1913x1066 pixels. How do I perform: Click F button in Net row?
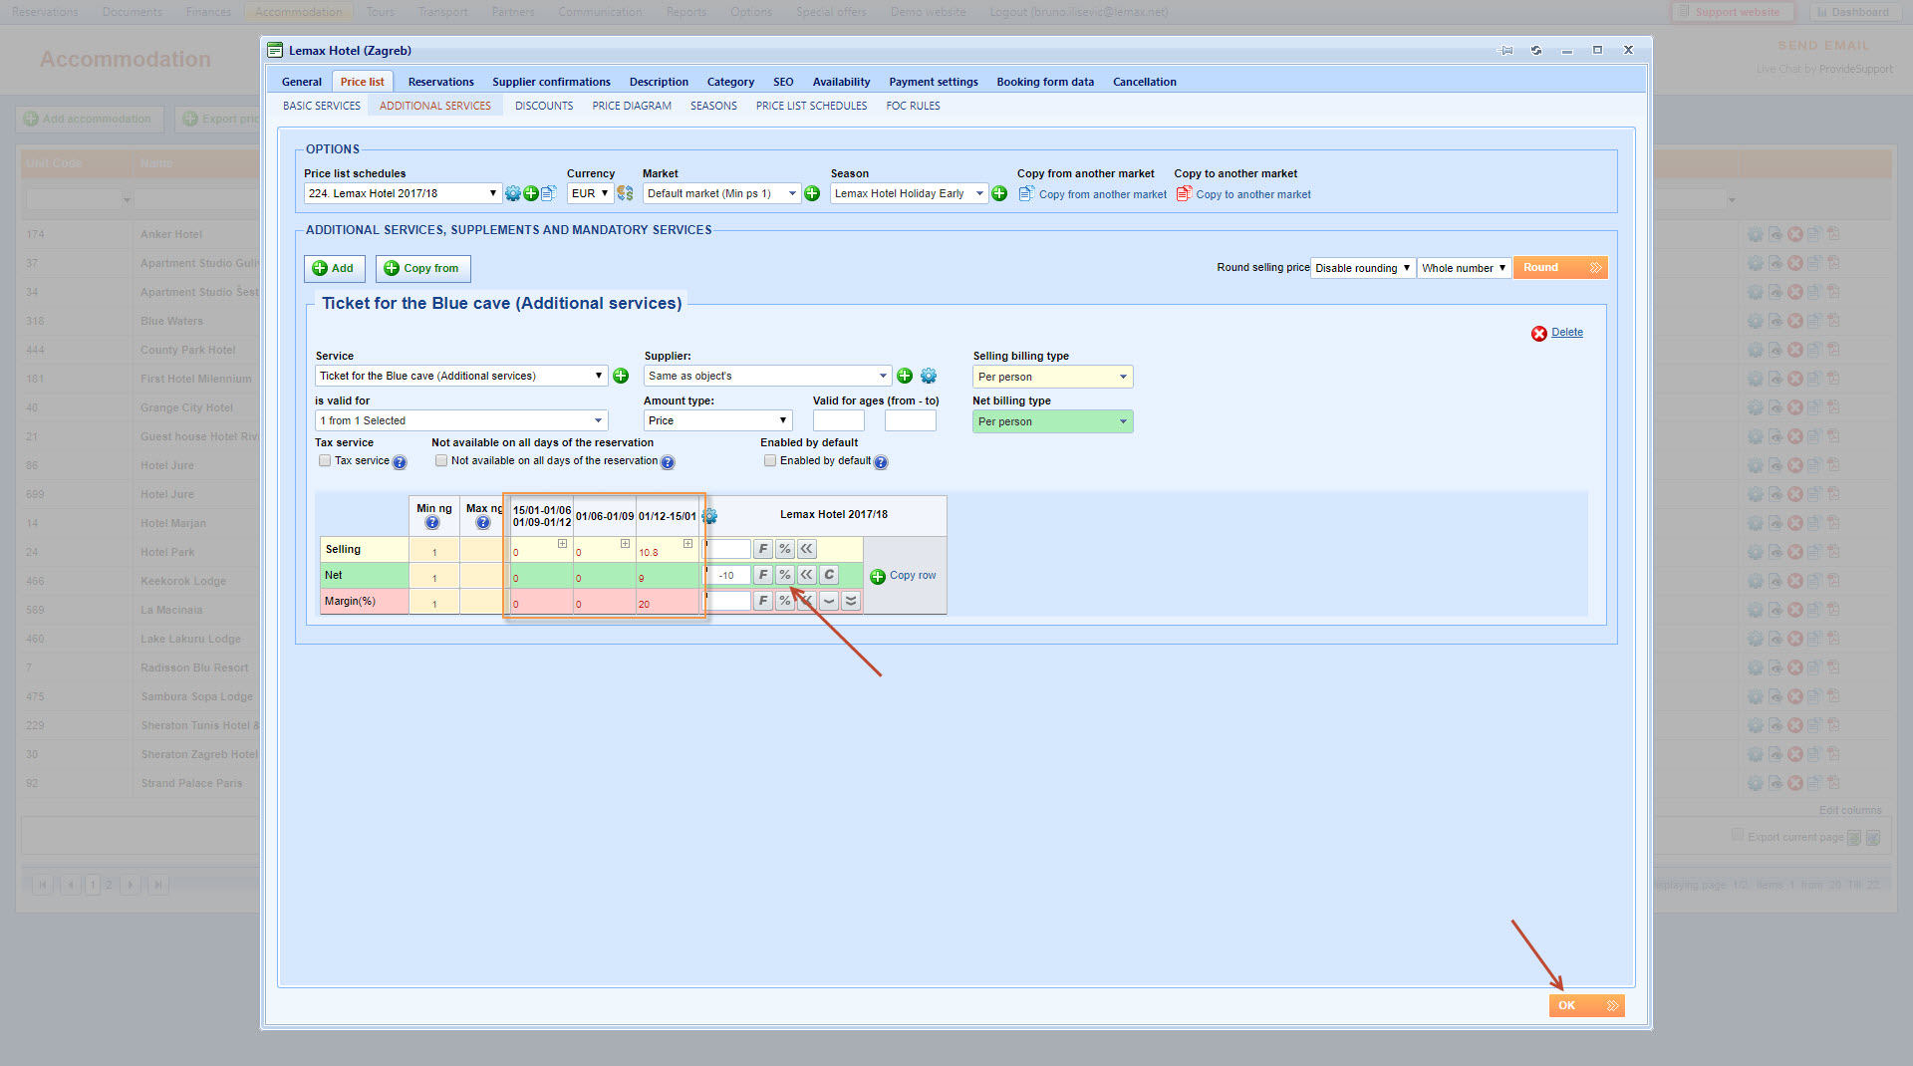pyautogui.click(x=763, y=575)
